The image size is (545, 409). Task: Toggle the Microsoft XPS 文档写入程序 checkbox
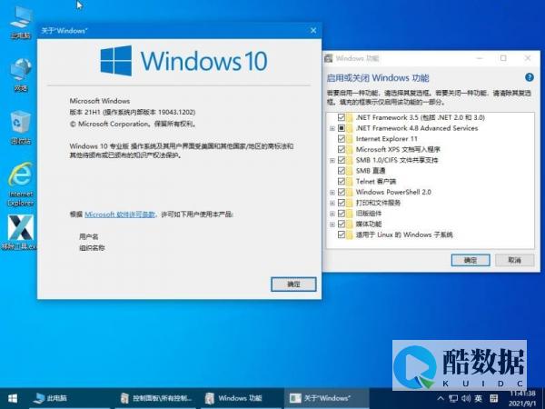(342, 149)
